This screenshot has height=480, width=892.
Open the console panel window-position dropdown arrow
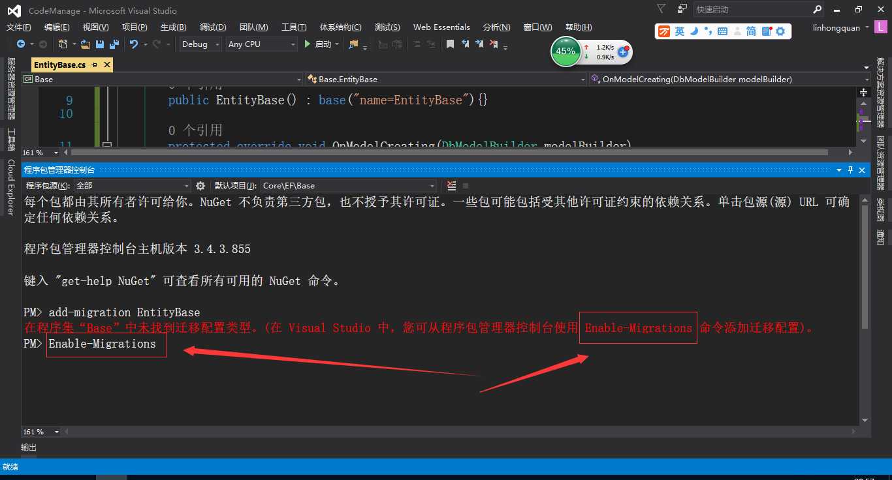click(840, 170)
